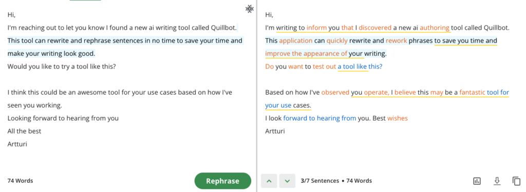Screen dimensions: 526x192
Task: Click the orange word "observed"
Action: pyautogui.click(x=335, y=92)
